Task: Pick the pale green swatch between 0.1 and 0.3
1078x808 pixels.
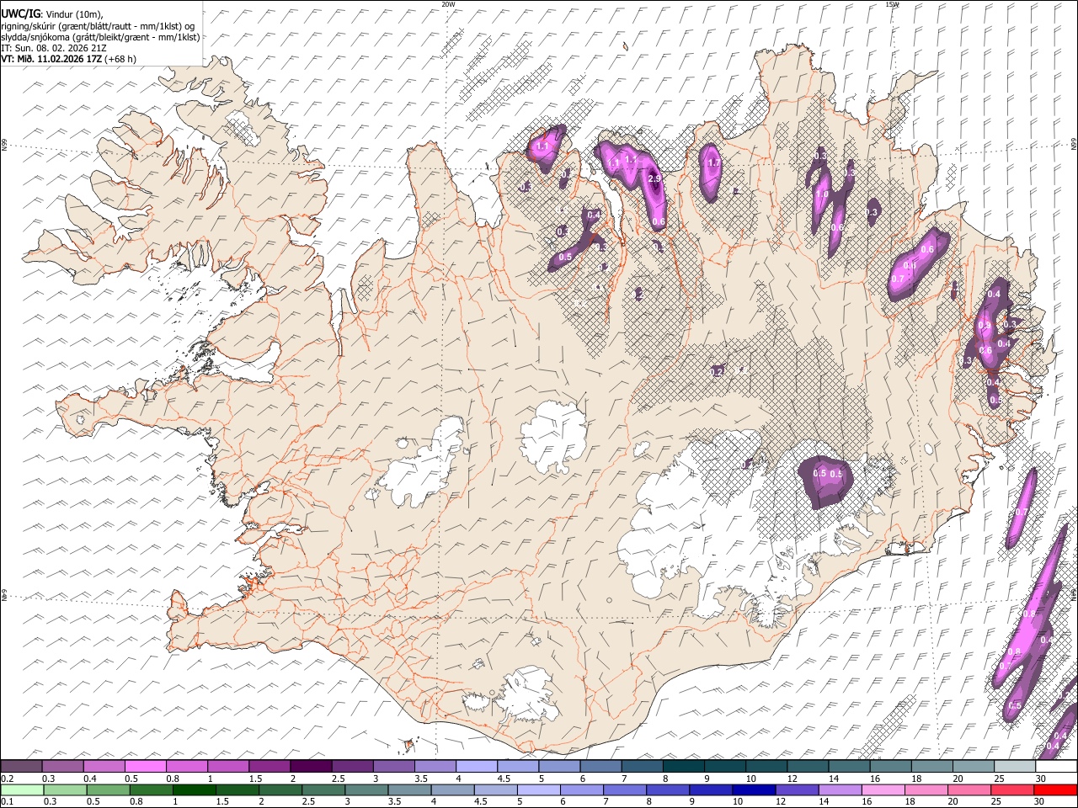Action: coord(22,789)
